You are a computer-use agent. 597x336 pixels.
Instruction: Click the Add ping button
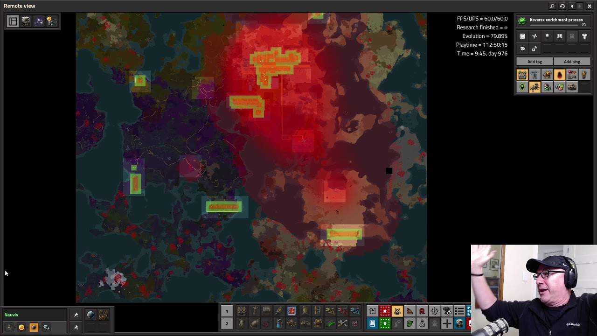(572, 62)
